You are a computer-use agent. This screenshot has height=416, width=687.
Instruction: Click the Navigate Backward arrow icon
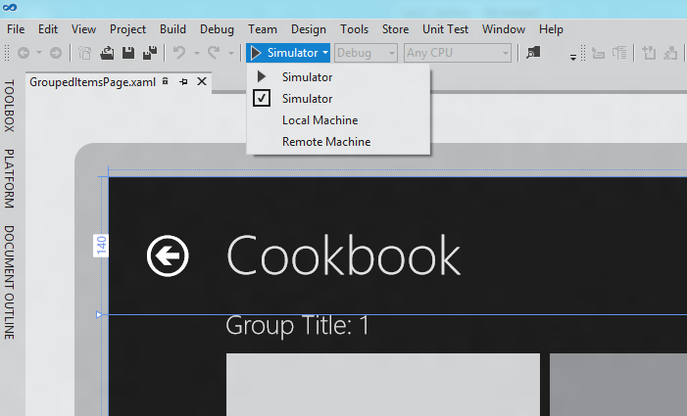[24, 53]
